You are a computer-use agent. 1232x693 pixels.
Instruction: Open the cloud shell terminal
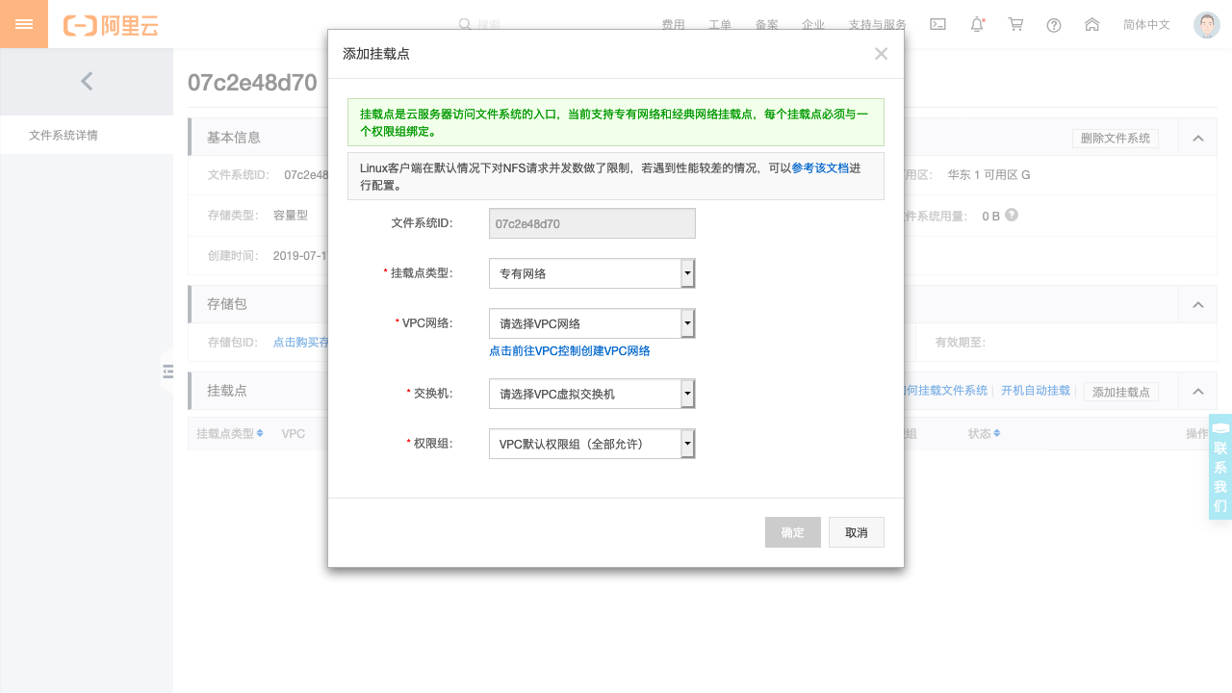pyautogui.click(x=937, y=24)
